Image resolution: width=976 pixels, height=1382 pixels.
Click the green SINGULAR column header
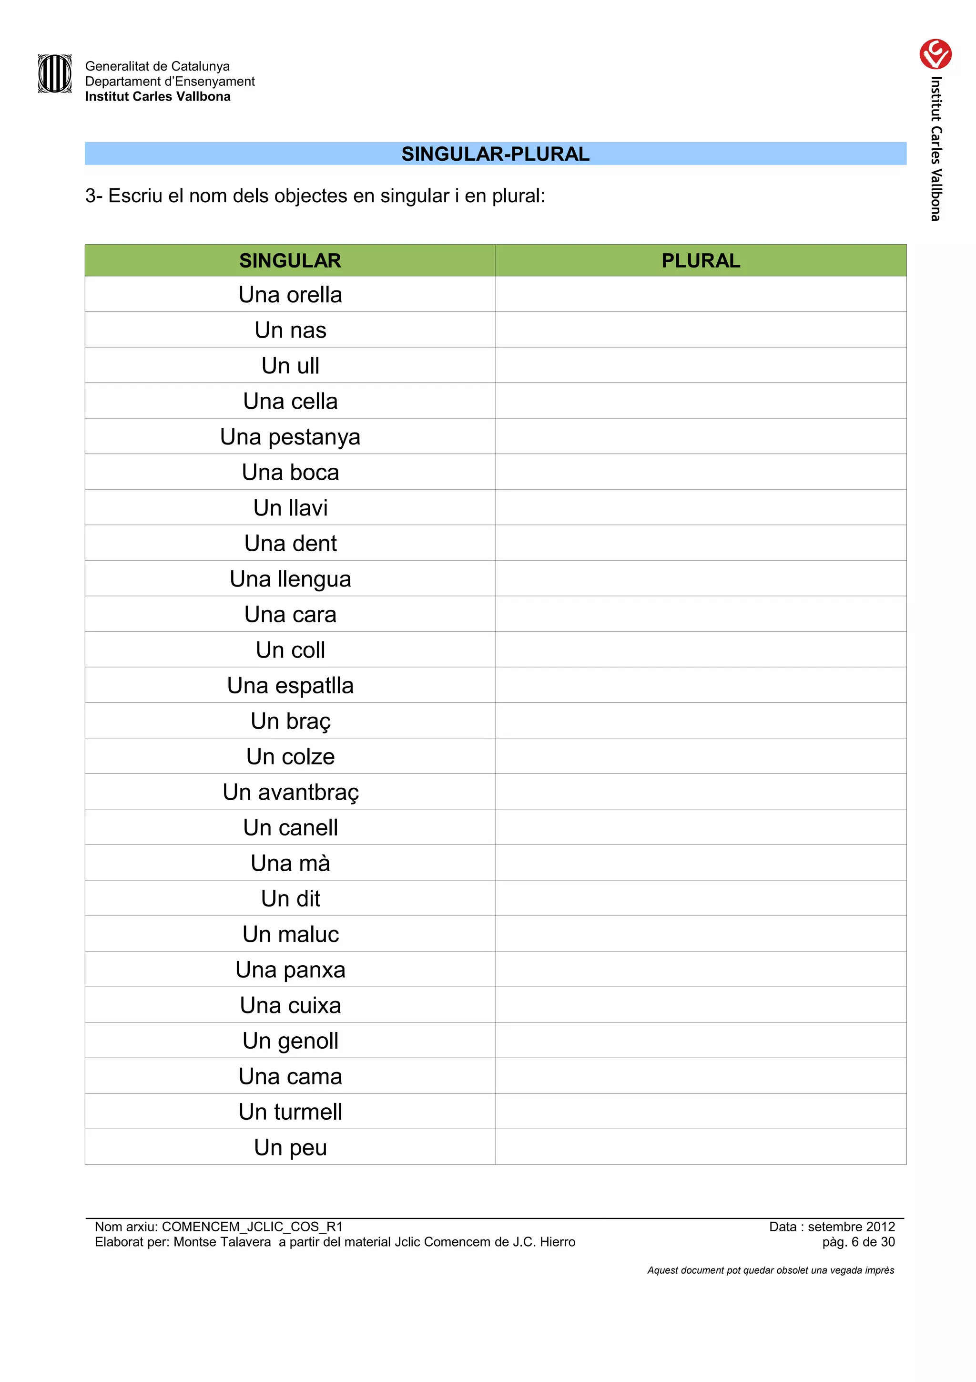tap(290, 261)
